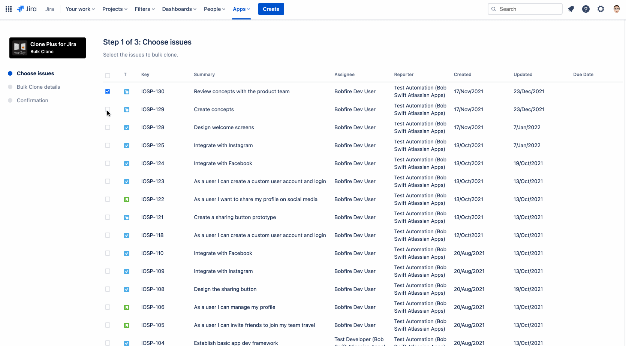Screen dimensions: 626x346
Task: Open the notifications icon
Action: click(571, 9)
